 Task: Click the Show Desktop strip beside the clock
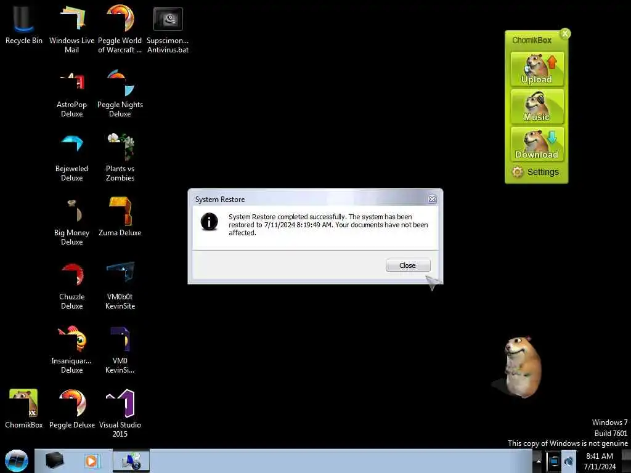coord(627,461)
